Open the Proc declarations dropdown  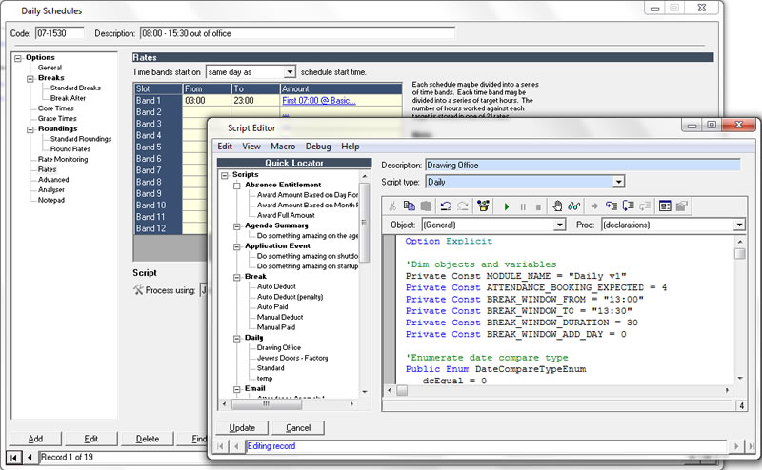738,225
